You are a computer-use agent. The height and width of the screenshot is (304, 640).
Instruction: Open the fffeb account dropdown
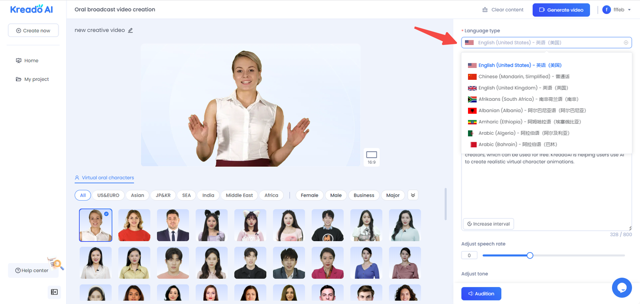pyautogui.click(x=629, y=10)
